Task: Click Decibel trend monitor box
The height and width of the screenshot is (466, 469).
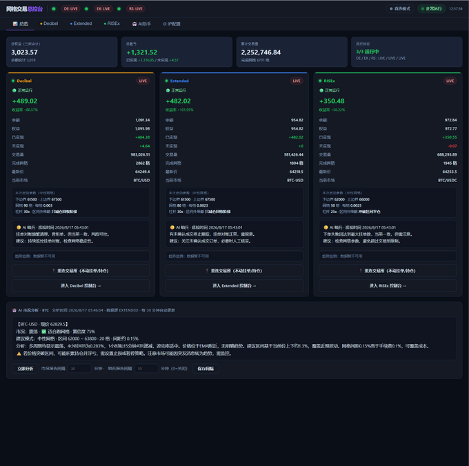Action: (81, 256)
